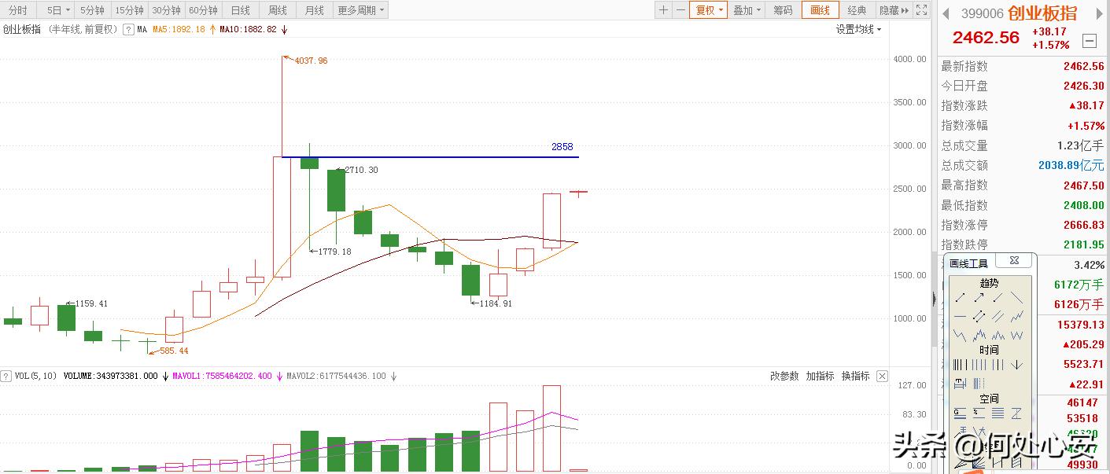The height and width of the screenshot is (474, 1110).
Task: Click the 最新指数 value 2462.56 row
Action: (x=1023, y=66)
